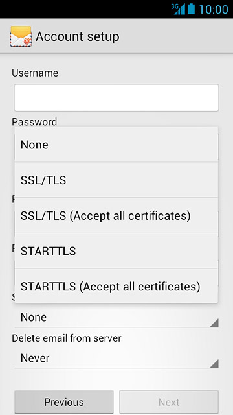Image resolution: width=233 pixels, height=415 pixels.
Task: Tap the security type dropdown arrow triangle
Action: (214, 323)
